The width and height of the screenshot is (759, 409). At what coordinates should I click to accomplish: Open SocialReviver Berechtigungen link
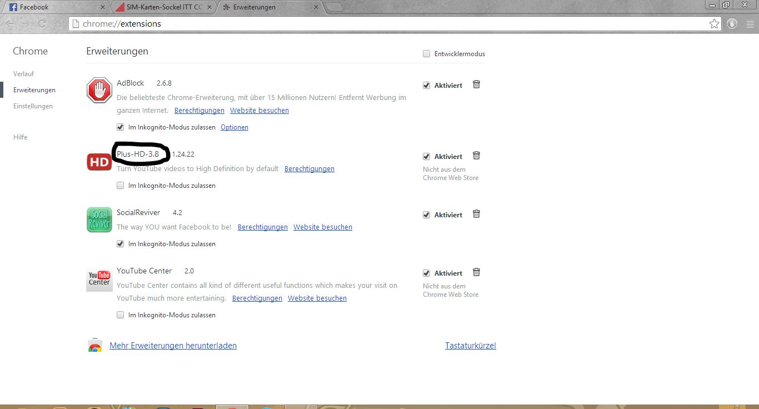click(263, 227)
